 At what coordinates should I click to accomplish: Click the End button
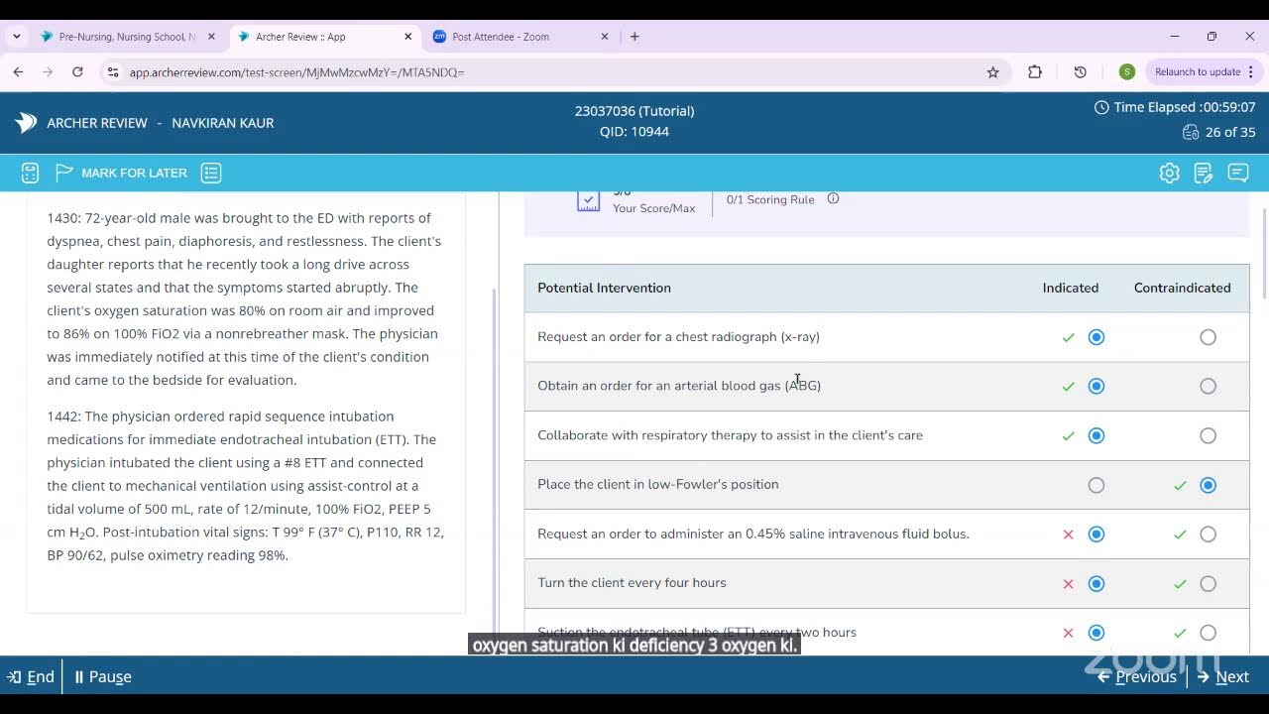click(31, 676)
